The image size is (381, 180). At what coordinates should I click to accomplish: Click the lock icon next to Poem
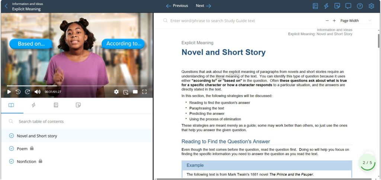click(x=32, y=148)
